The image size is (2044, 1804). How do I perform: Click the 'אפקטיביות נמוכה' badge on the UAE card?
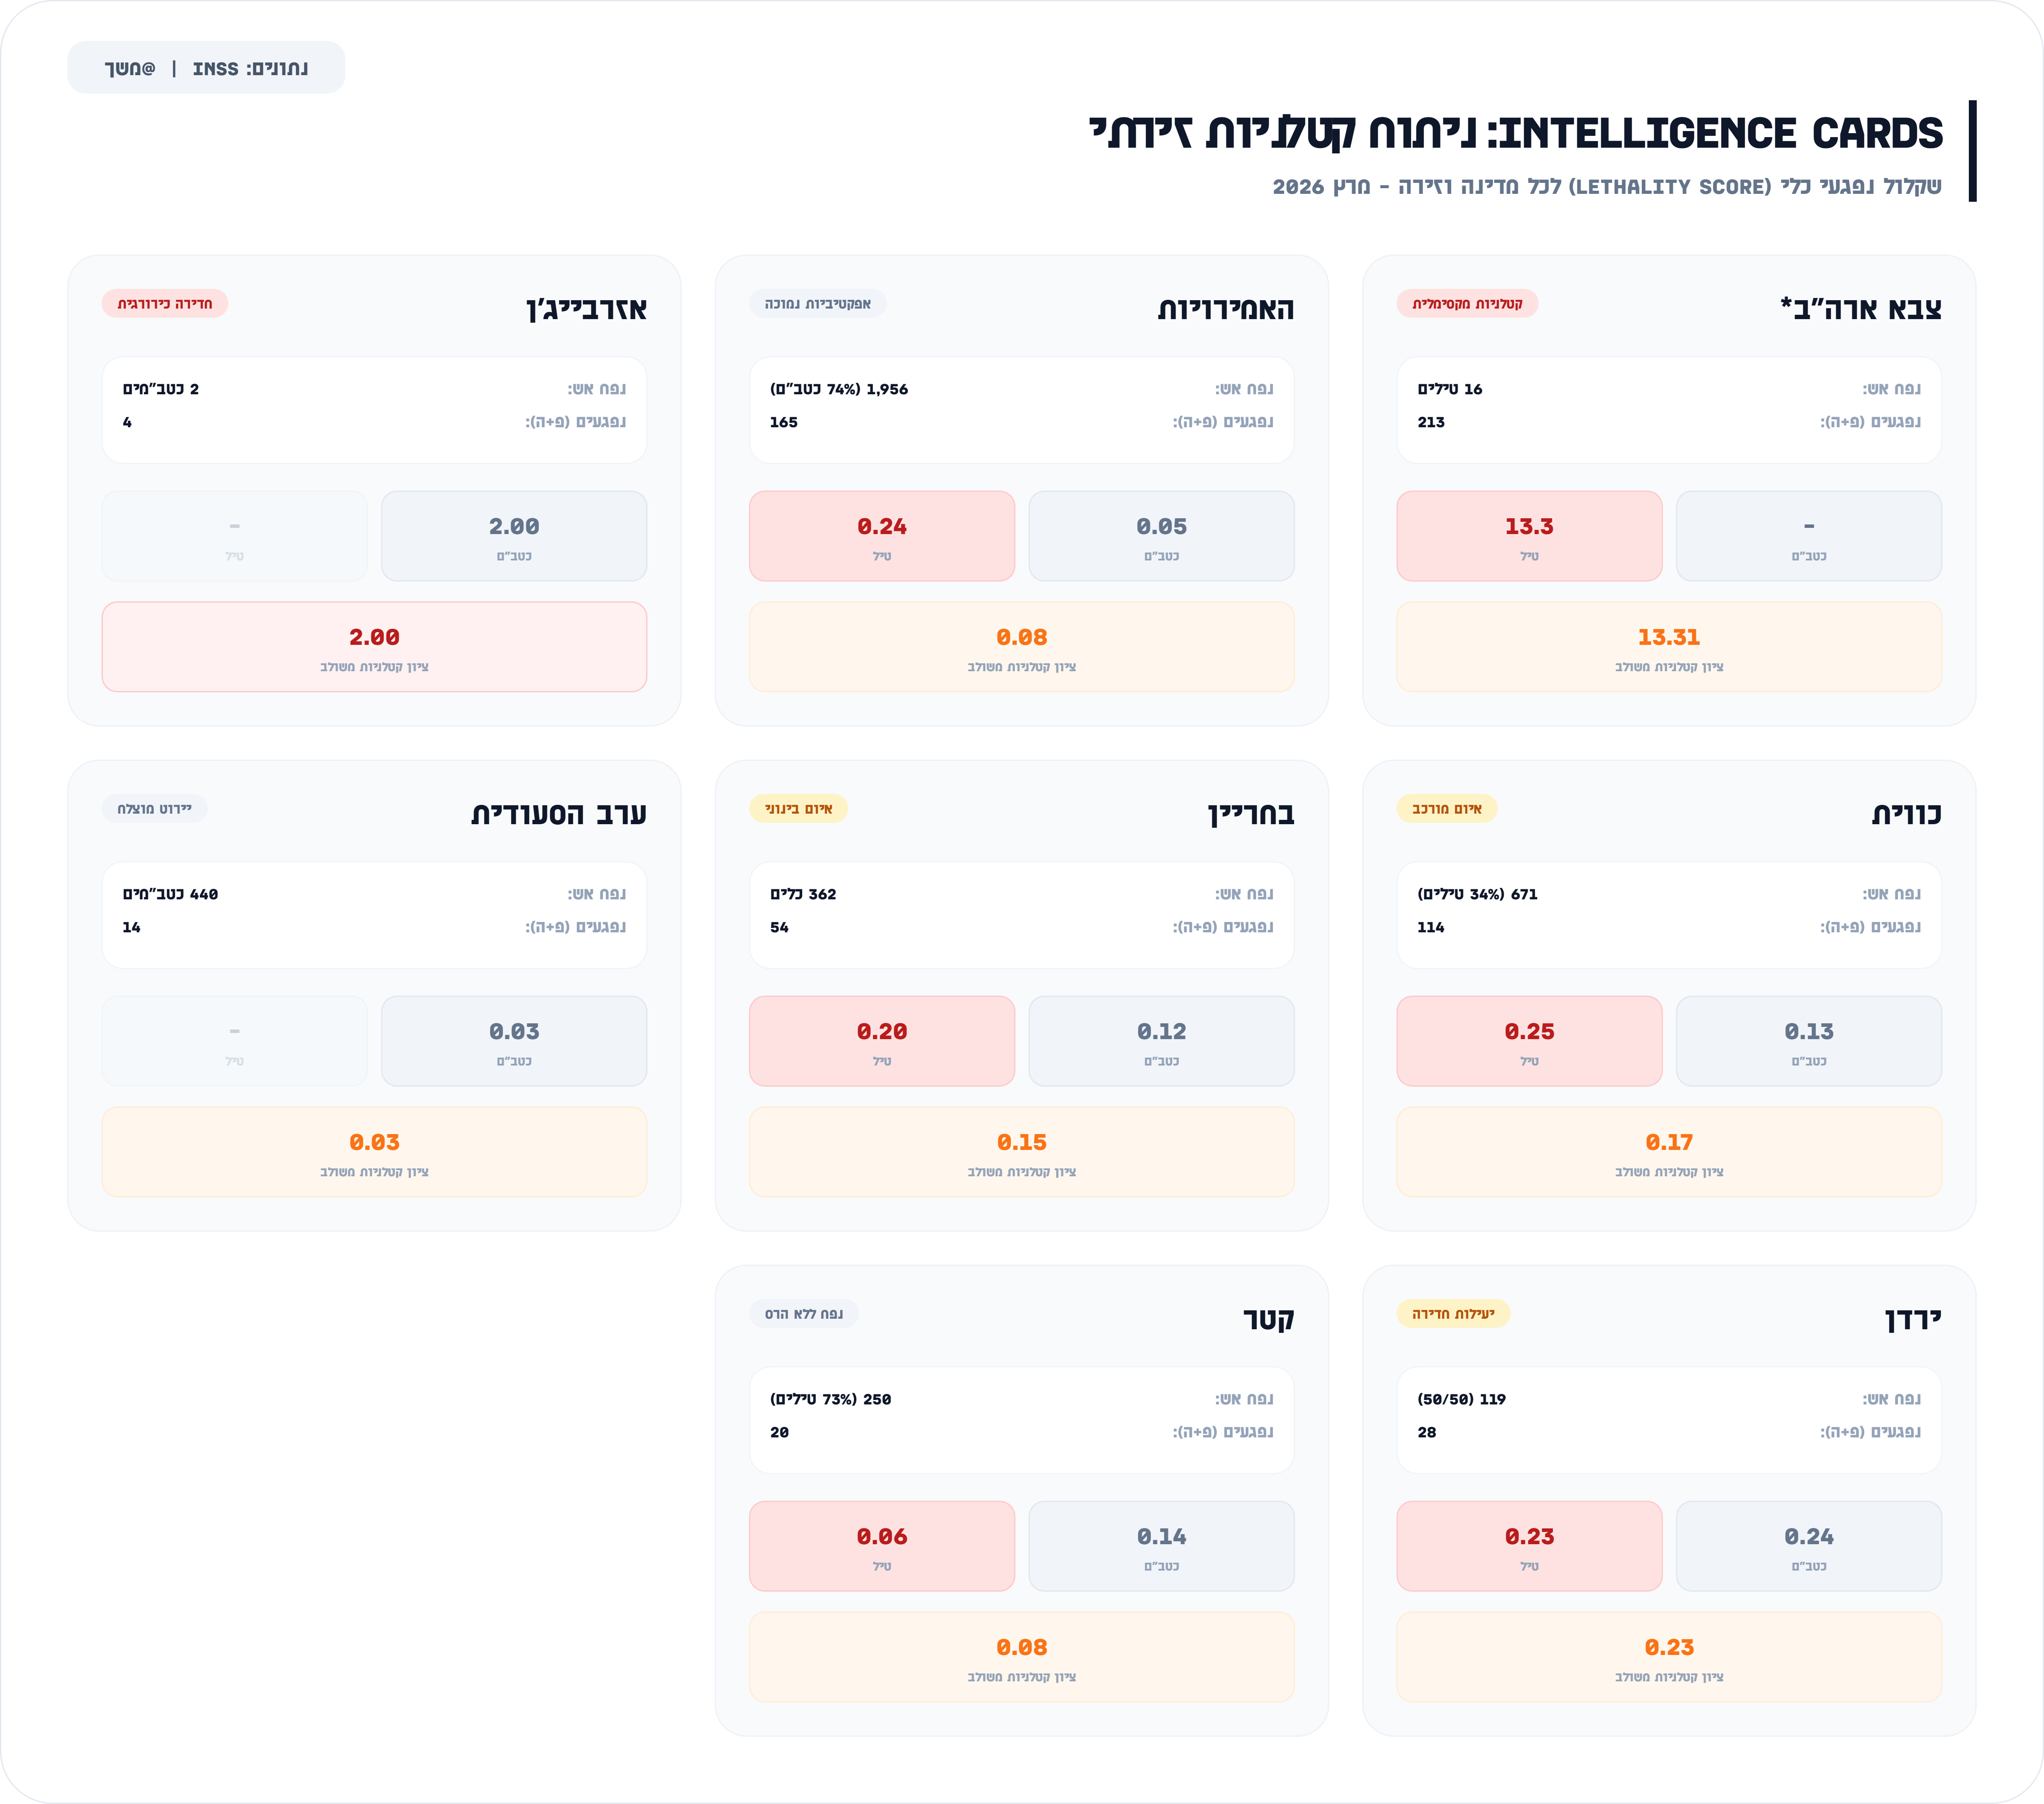(x=817, y=304)
